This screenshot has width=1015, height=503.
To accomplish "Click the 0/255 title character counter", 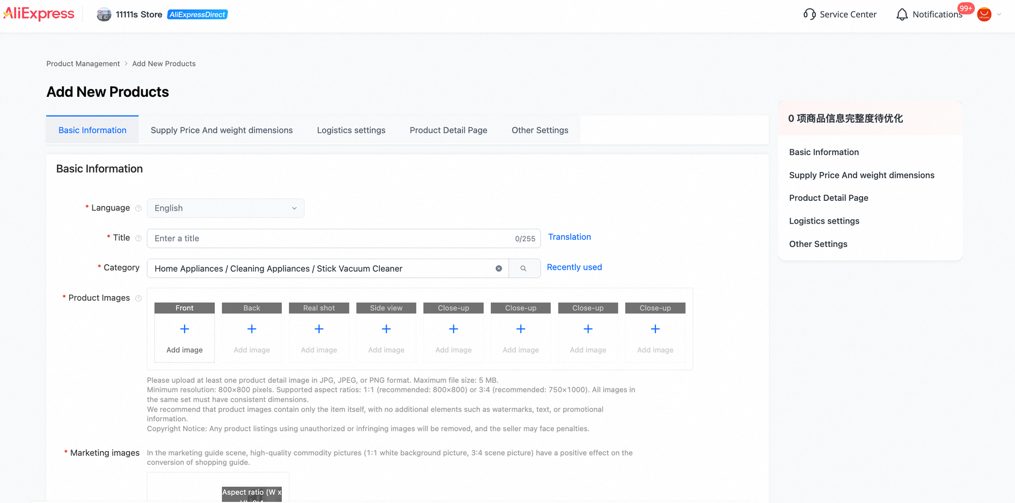I will tap(525, 239).
